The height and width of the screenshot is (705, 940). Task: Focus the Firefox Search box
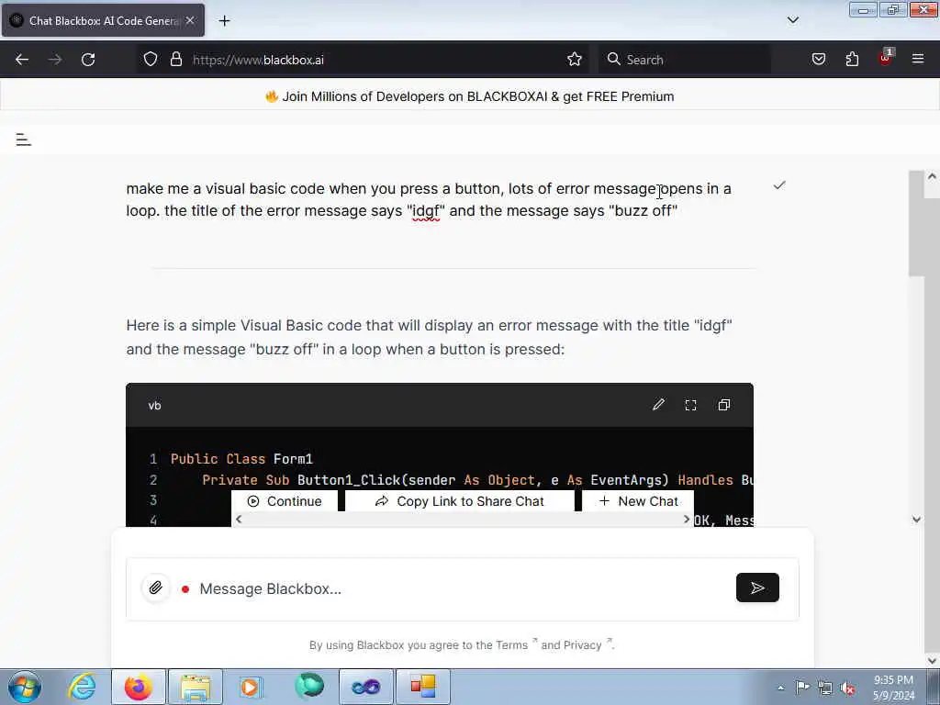(685, 60)
